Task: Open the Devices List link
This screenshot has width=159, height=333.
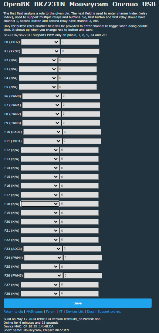Action: point(75,311)
